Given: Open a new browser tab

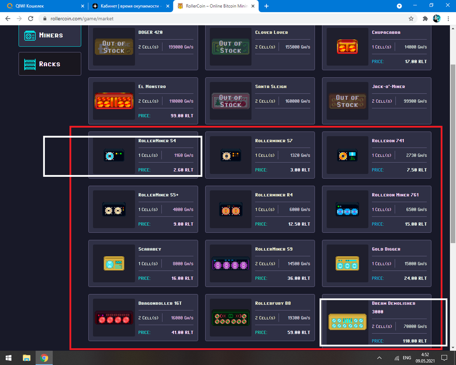Looking at the screenshot, I should coord(266,6).
